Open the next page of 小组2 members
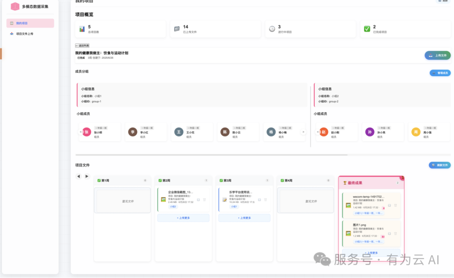Screen dimensions: 454x278 tap(451, 132)
